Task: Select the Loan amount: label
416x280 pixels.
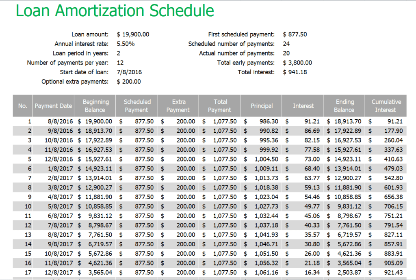Action: [x=90, y=34]
